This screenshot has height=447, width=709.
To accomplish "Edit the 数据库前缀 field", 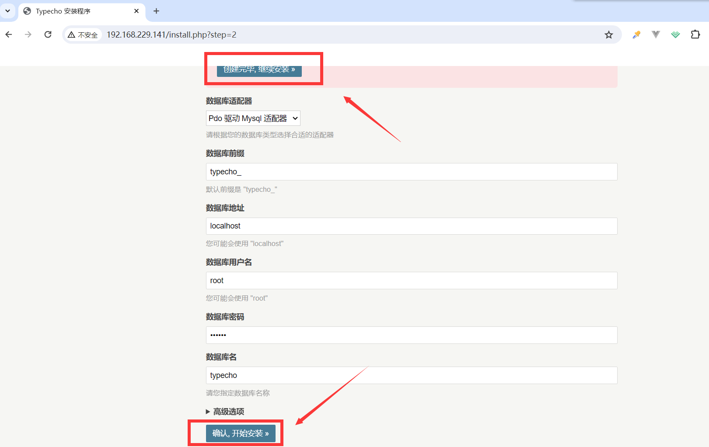I will [412, 172].
